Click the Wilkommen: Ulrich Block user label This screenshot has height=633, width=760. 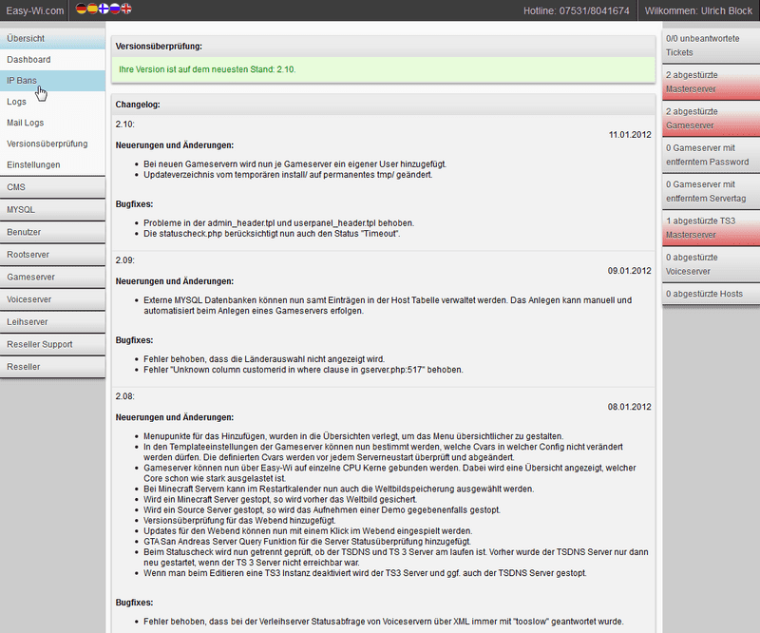tap(698, 10)
